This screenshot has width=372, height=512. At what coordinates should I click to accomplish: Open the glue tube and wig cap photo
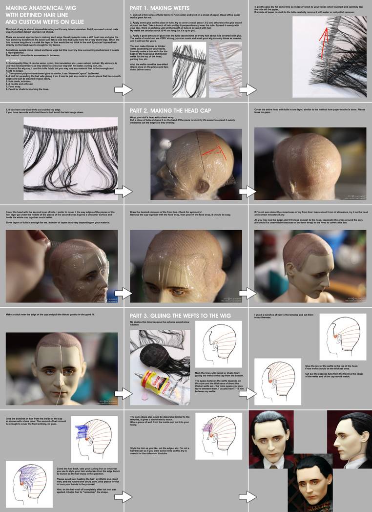click(x=160, y=367)
